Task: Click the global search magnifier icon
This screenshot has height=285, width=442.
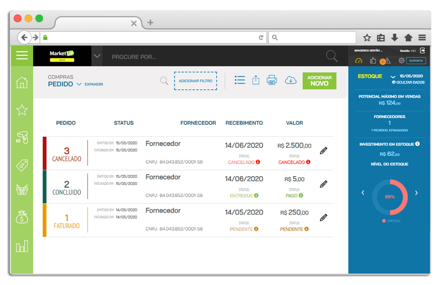Action: 331,56
